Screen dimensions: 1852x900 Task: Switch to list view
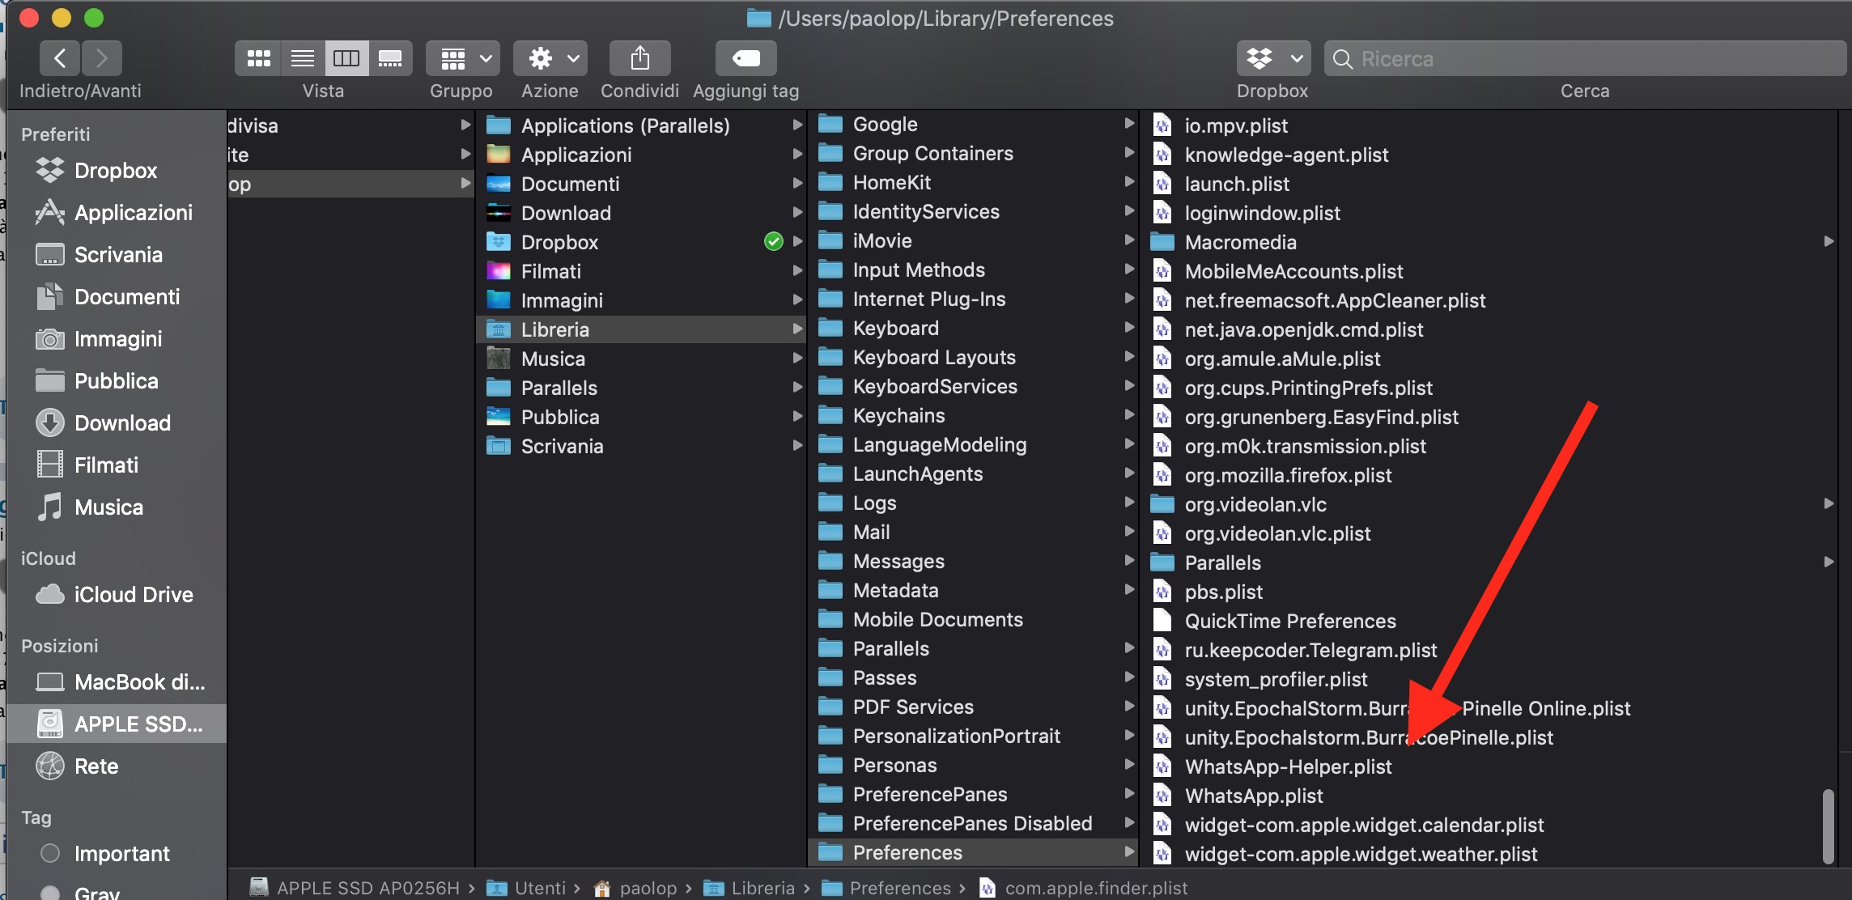303,58
